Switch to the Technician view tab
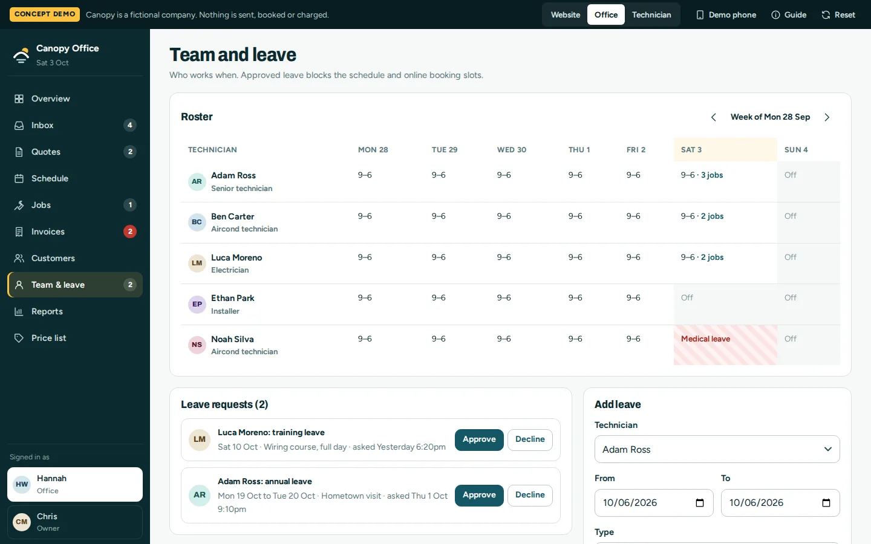 pyautogui.click(x=651, y=15)
